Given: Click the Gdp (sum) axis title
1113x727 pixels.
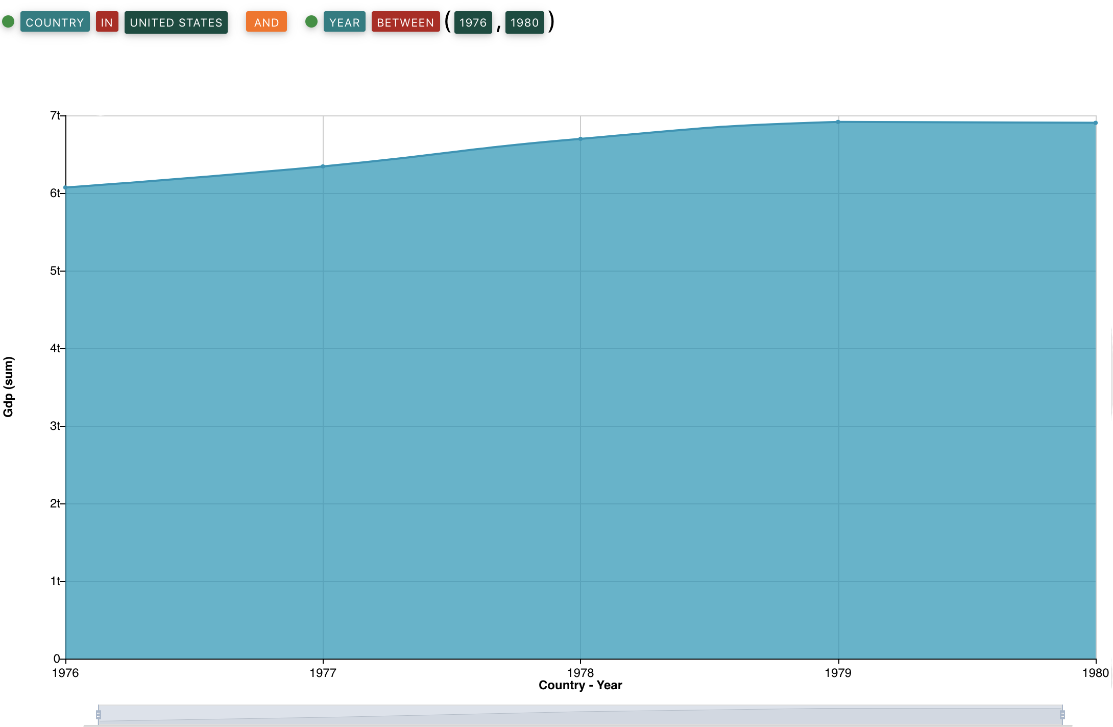Looking at the screenshot, I should [9, 387].
